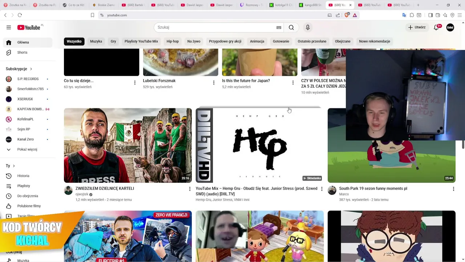Open Playlisty in the sidebar
This screenshot has height=262, width=465.
point(28,186)
